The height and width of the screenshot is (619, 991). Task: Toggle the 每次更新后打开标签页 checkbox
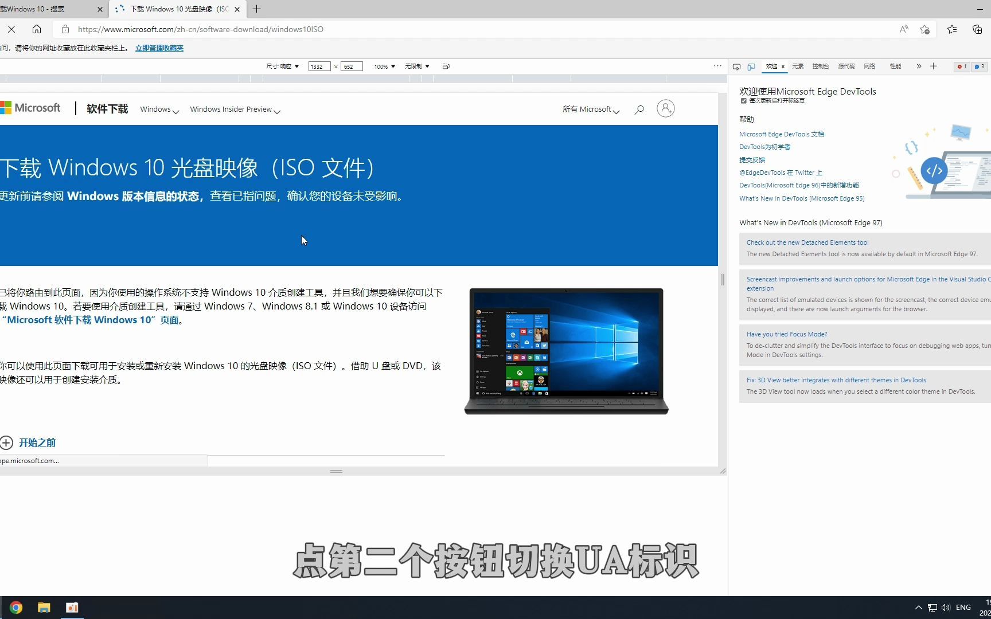[x=744, y=101]
